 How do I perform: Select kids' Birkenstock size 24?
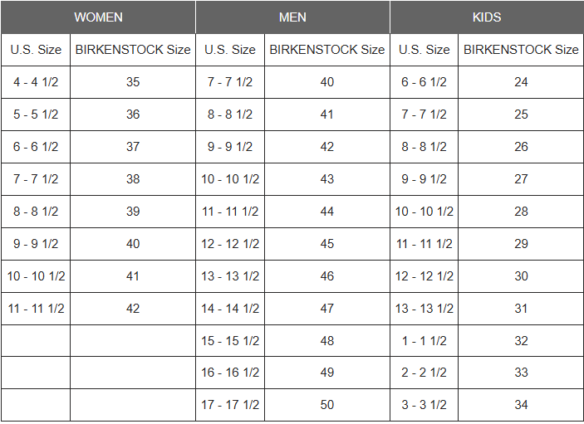tap(521, 82)
